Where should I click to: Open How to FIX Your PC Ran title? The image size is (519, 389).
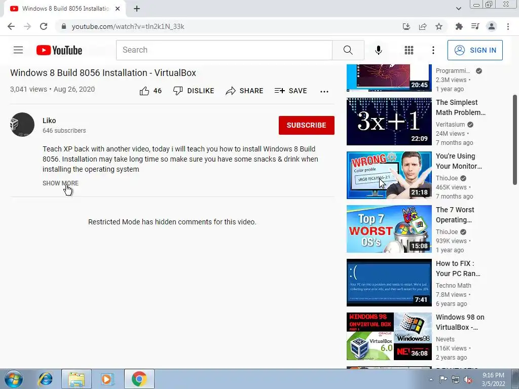(x=458, y=268)
